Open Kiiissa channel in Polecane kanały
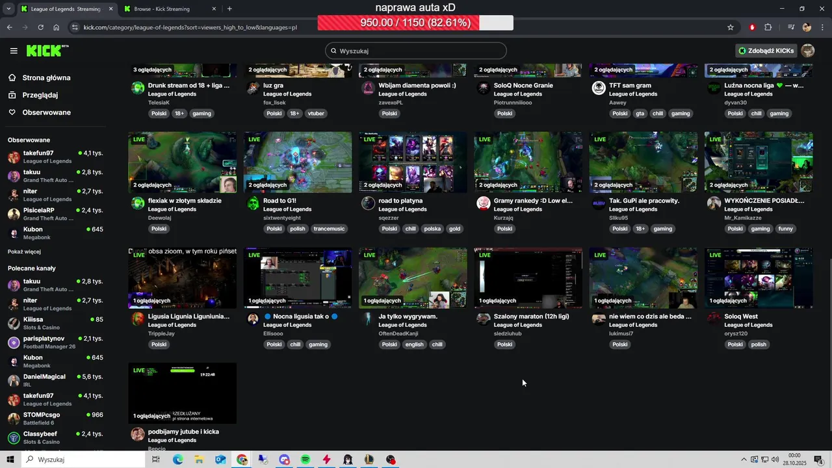Image resolution: width=832 pixels, height=468 pixels. (55, 323)
